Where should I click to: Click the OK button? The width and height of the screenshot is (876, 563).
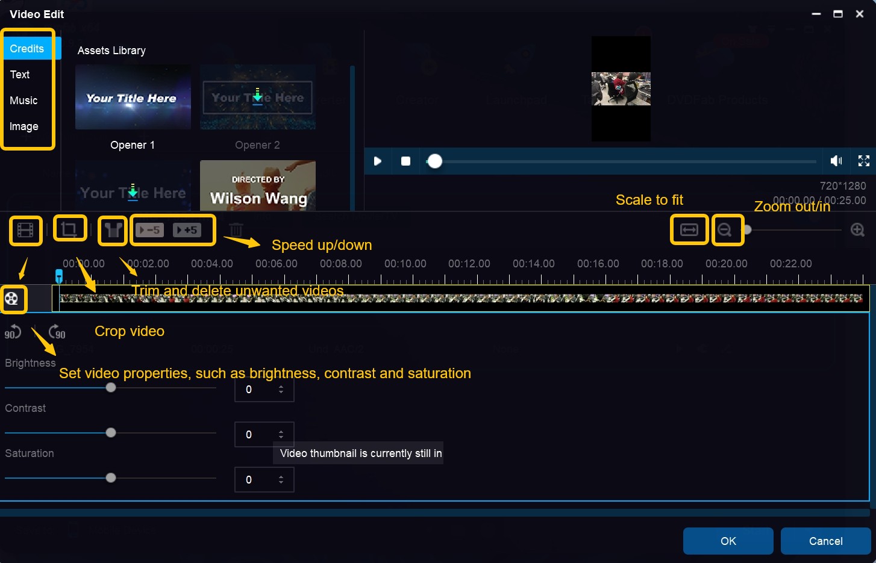click(728, 541)
